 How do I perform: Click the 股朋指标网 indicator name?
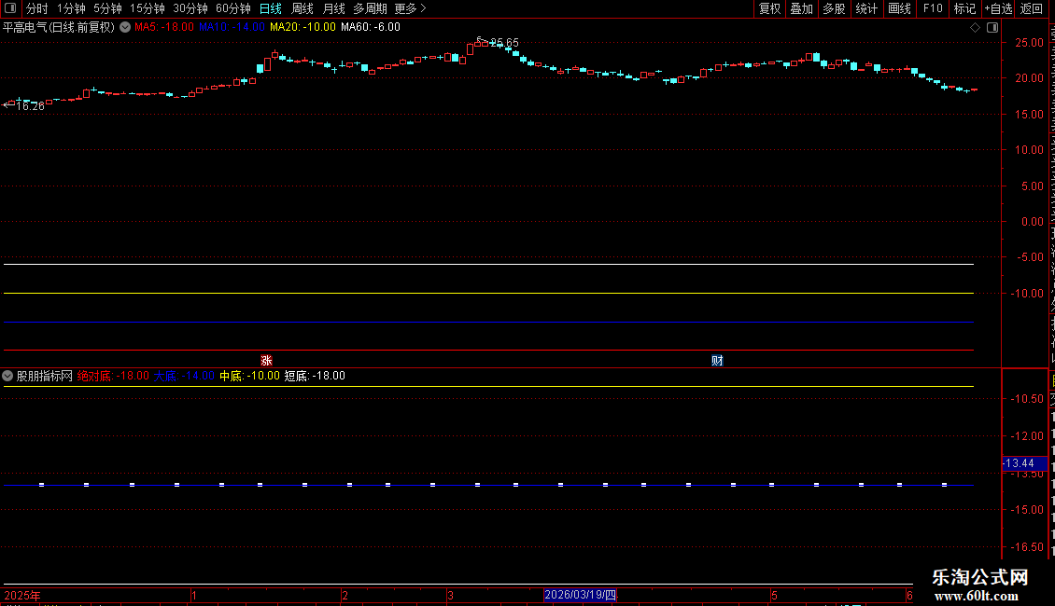click(x=45, y=376)
